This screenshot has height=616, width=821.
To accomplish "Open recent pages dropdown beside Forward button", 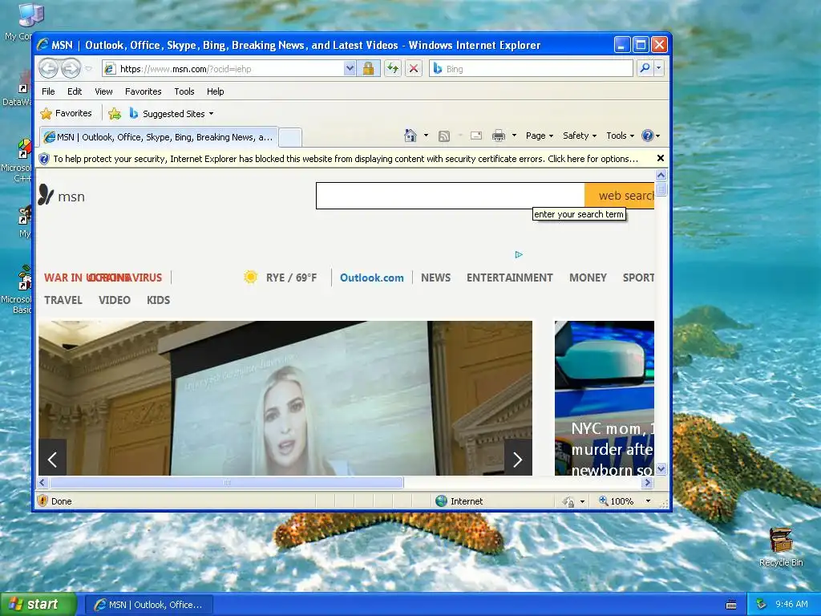I will [88, 69].
